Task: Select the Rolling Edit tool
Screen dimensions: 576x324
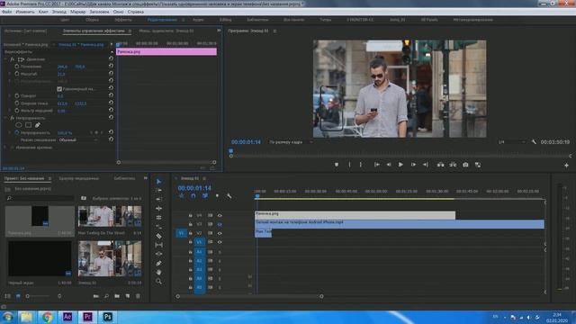Action: click(158, 208)
